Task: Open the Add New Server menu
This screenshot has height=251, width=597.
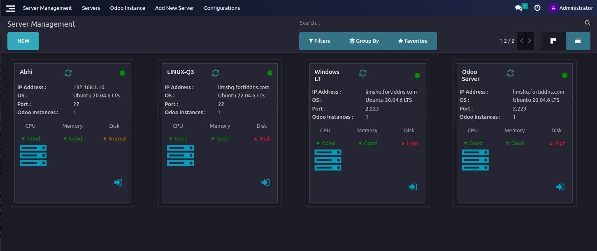Action: [174, 8]
